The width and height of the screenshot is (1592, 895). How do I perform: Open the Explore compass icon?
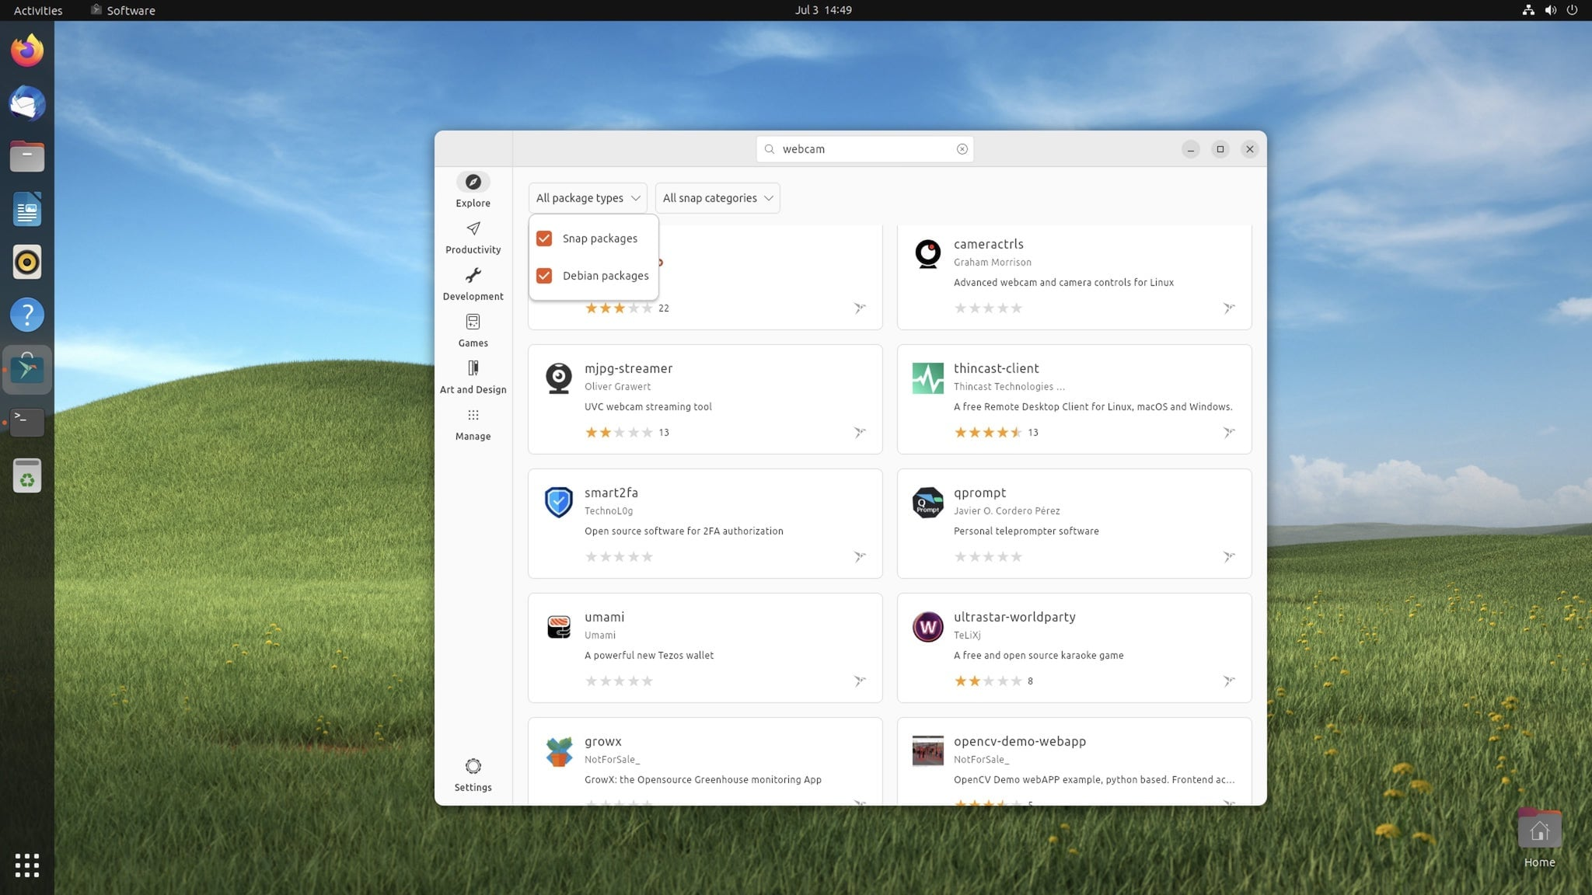coord(473,182)
